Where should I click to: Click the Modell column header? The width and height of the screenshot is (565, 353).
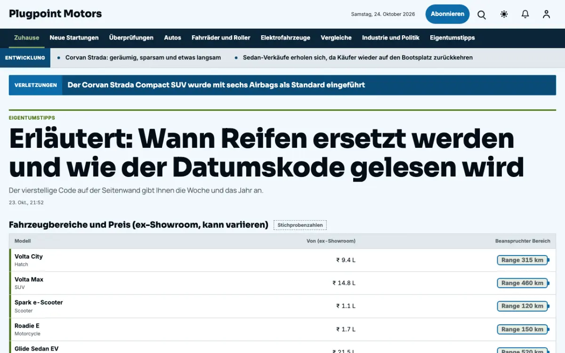[x=23, y=241]
